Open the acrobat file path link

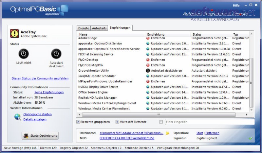pos(132,133)
